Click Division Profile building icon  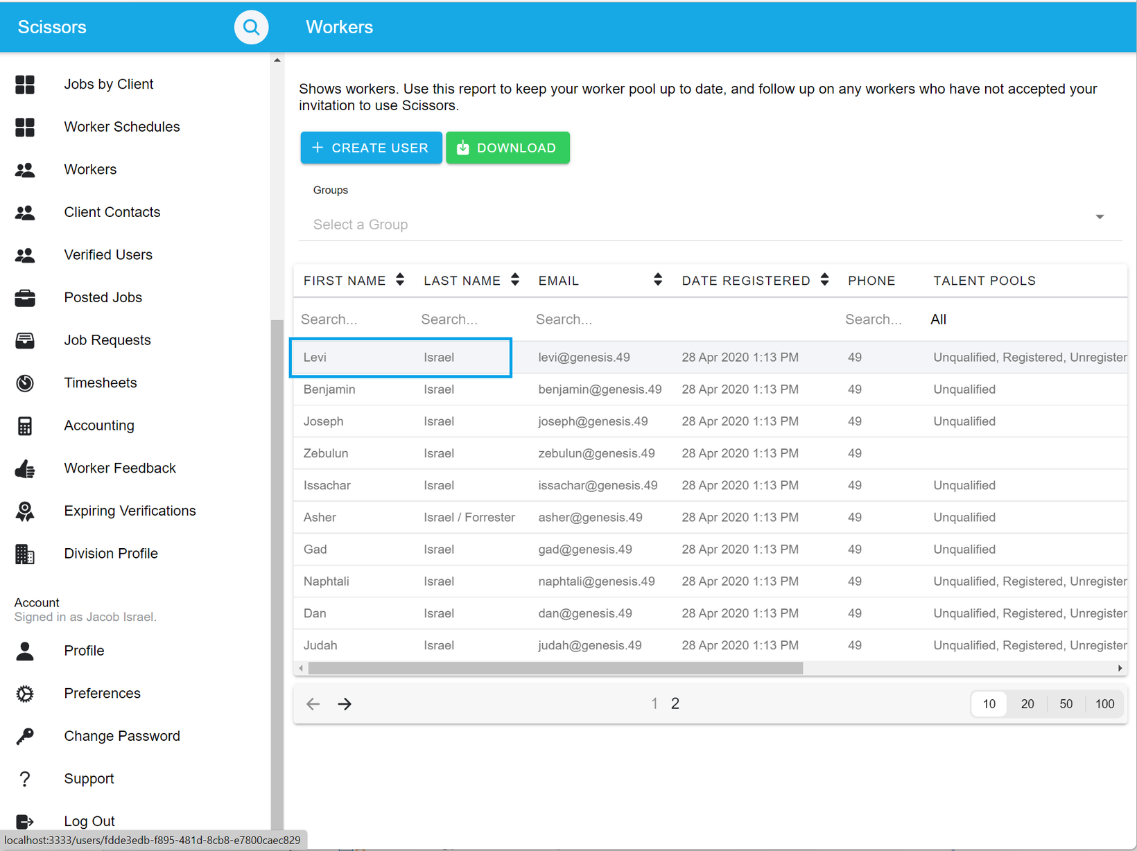(x=25, y=554)
